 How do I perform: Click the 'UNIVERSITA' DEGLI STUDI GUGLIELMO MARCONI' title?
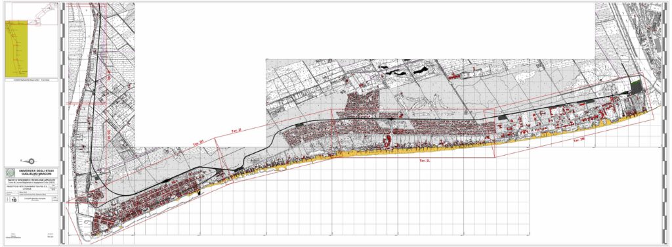(x=36, y=172)
